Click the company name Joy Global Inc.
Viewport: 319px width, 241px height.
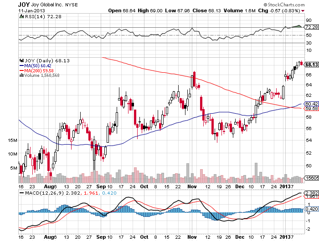pyautogui.click(x=47, y=5)
